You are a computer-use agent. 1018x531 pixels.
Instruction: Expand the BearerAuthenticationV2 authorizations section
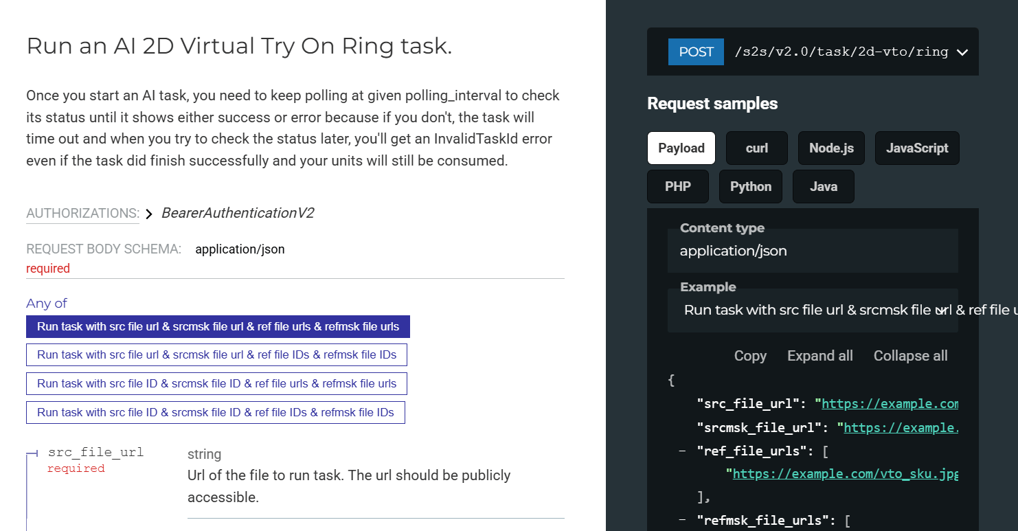click(x=149, y=214)
